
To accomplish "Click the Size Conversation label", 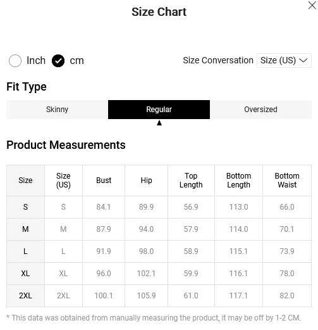I will tap(218, 60).
